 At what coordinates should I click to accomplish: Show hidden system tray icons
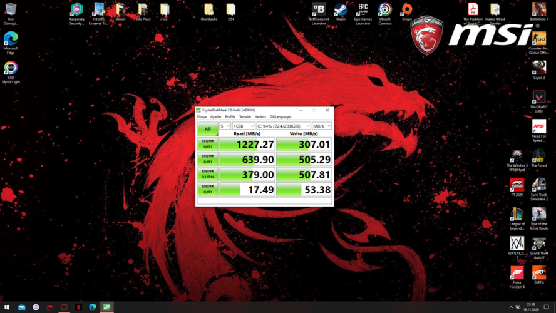[511, 307]
